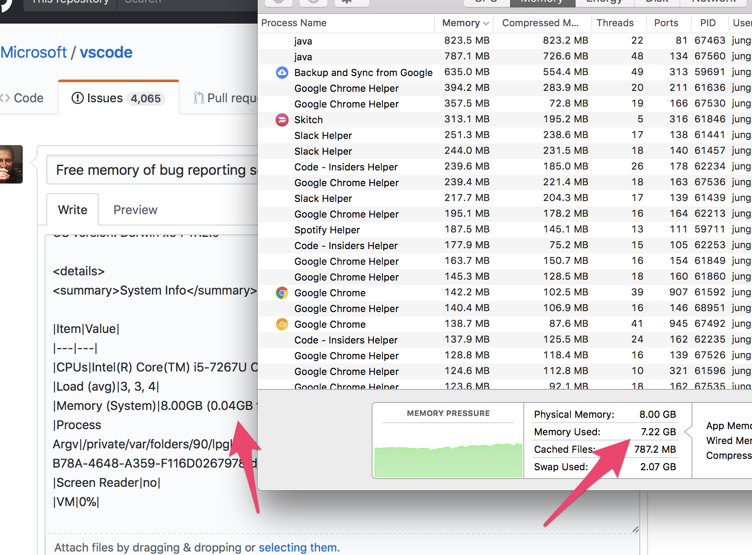
Task: Select Slack Helper using 217.7 MB
Action: [505, 198]
